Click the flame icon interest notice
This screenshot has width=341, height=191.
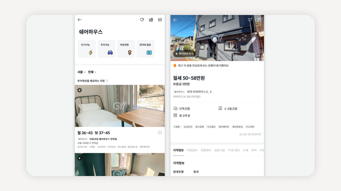[175, 65]
